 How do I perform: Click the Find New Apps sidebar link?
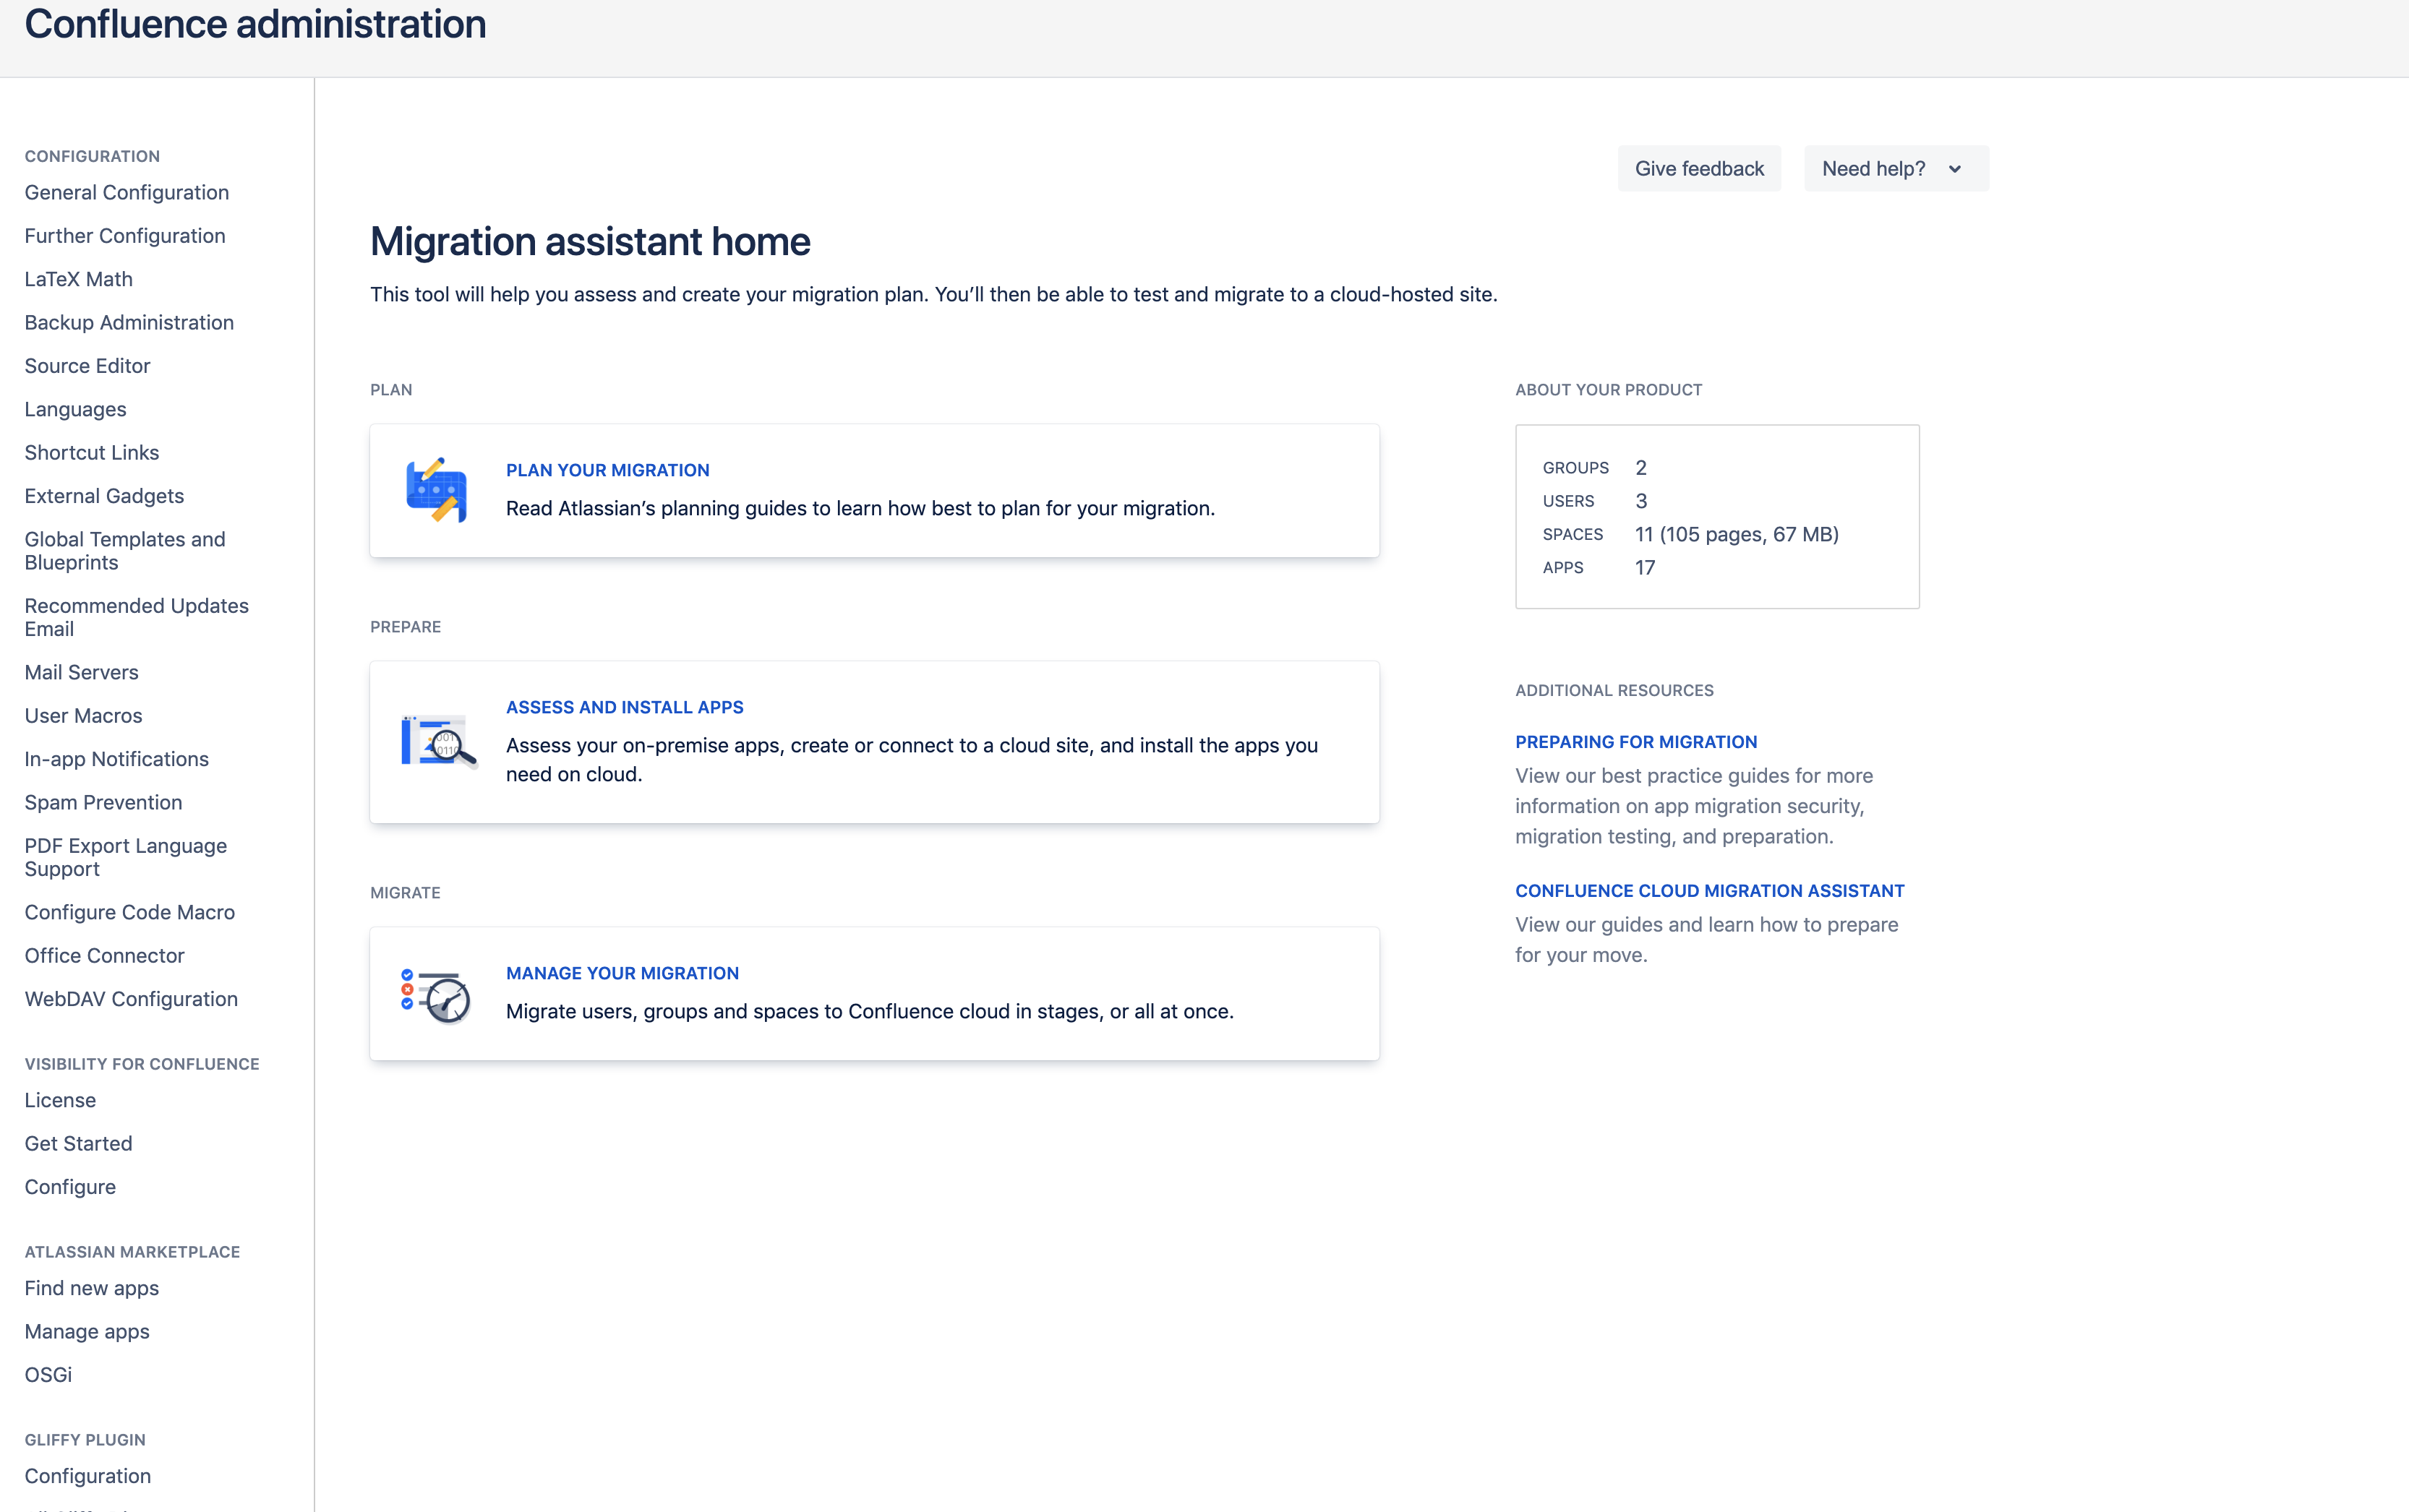[x=90, y=1287]
